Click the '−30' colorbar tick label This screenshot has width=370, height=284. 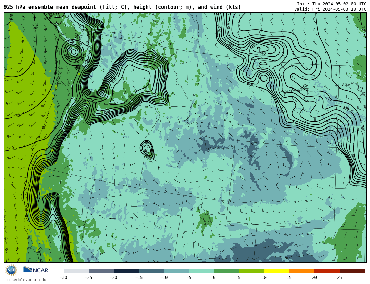click(63, 278)
